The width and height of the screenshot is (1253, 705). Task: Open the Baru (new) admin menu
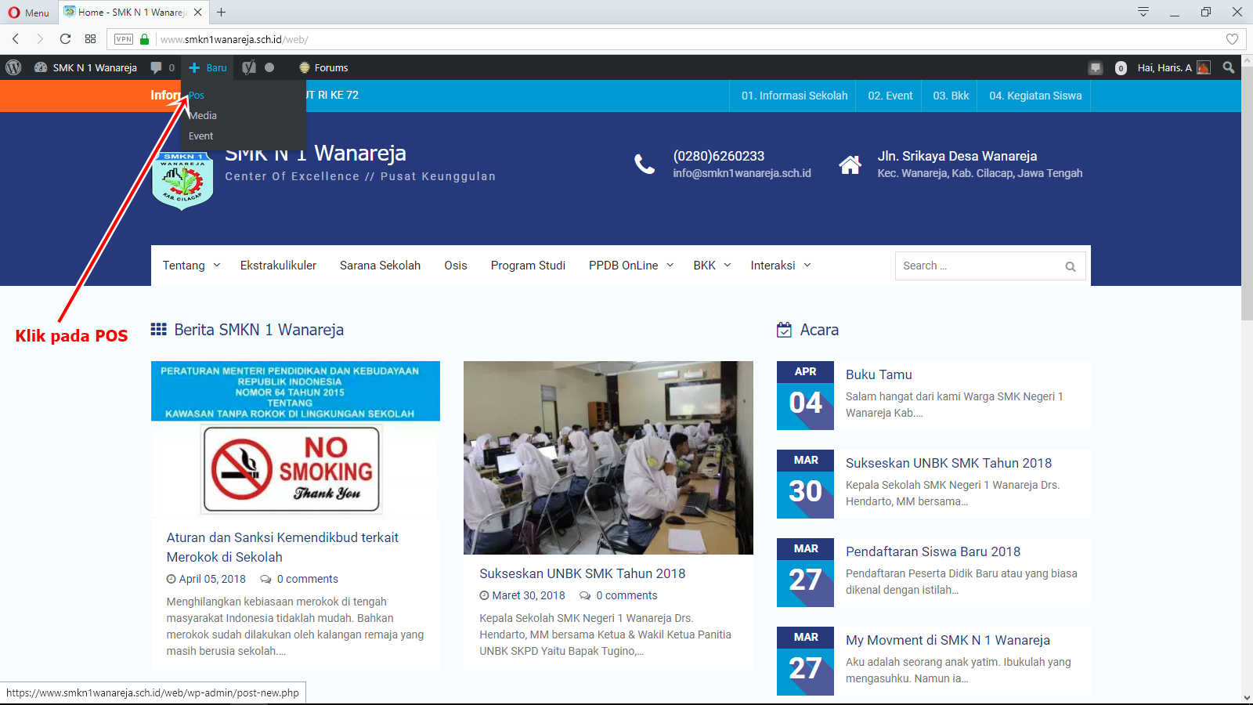click(208, 67)
